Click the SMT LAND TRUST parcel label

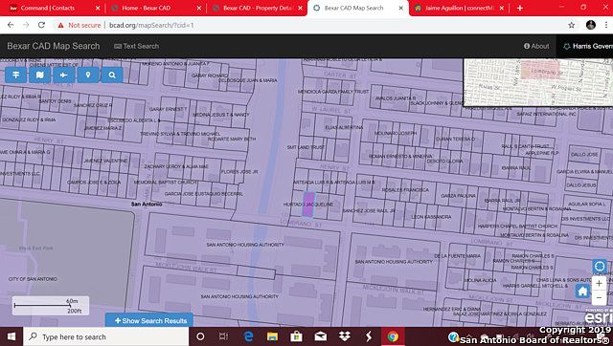click(306, 147)
